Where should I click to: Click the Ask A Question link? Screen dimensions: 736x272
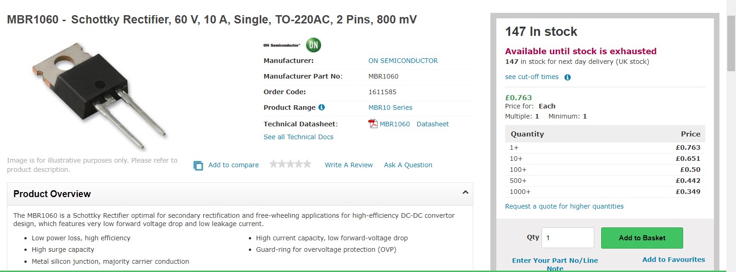click(x=408, y=165)
